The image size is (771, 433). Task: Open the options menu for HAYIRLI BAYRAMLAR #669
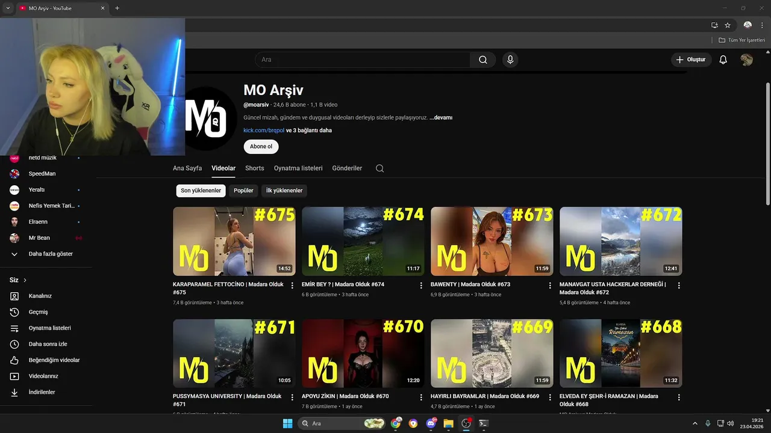550,398
